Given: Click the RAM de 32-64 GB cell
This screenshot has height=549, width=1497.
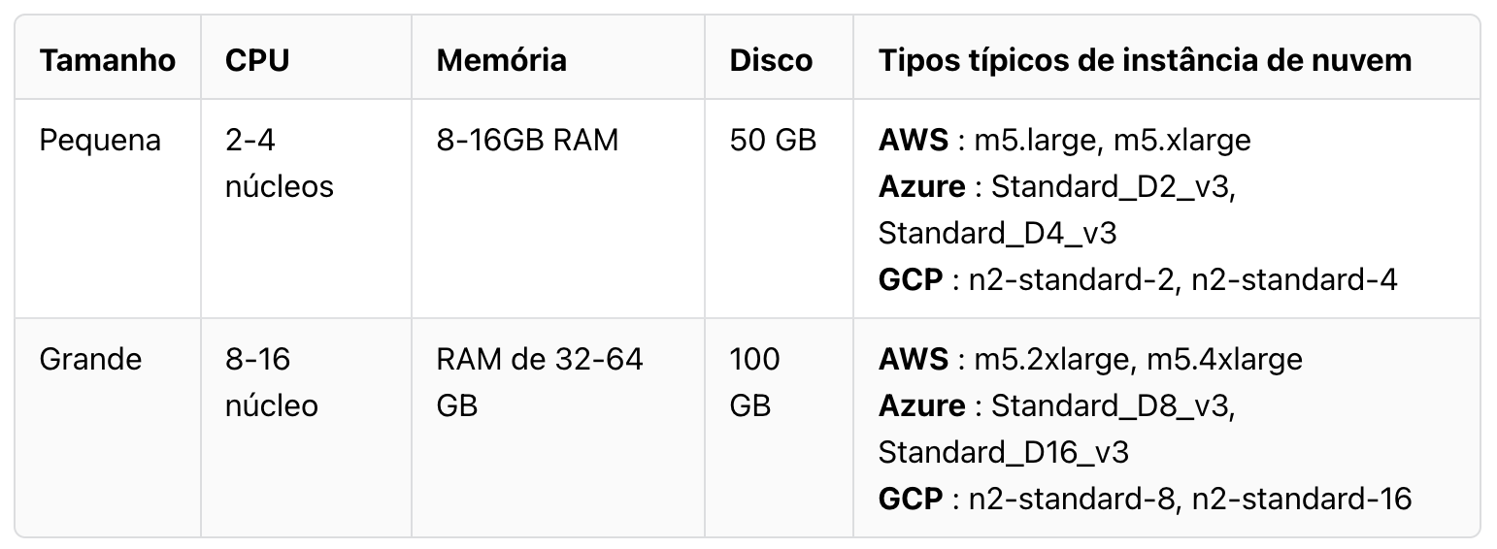Looking at the screenshot, I should coord(539,382).
